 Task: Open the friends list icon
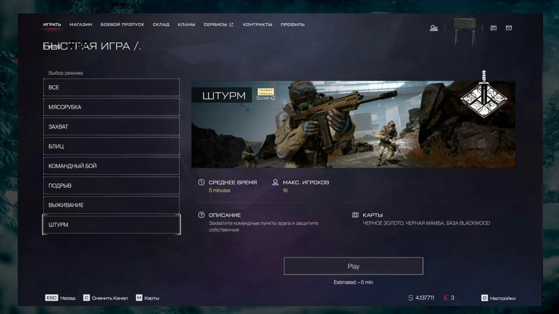click(434, 28)
